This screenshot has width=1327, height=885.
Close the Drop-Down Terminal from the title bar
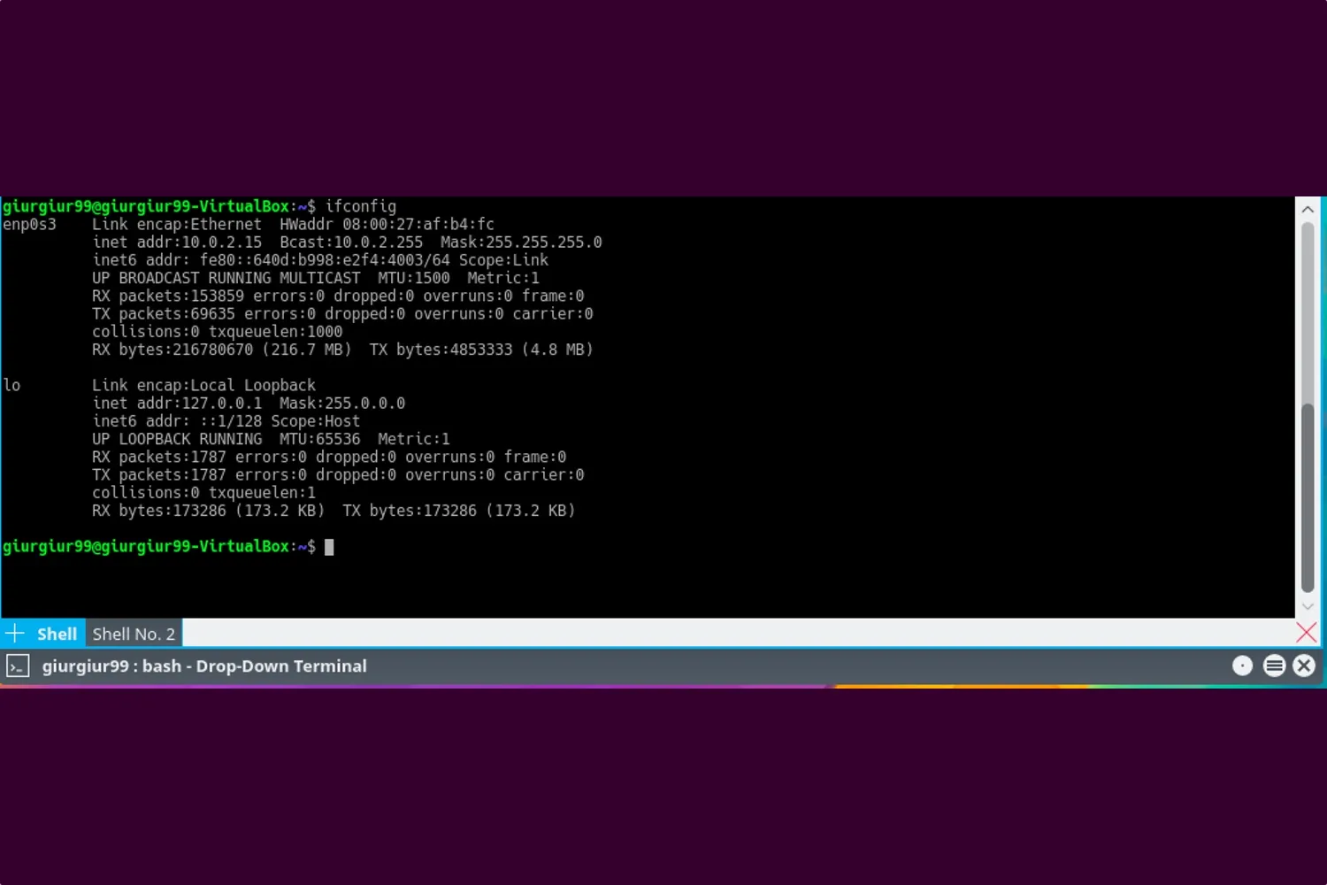(x=1304, y=666)
